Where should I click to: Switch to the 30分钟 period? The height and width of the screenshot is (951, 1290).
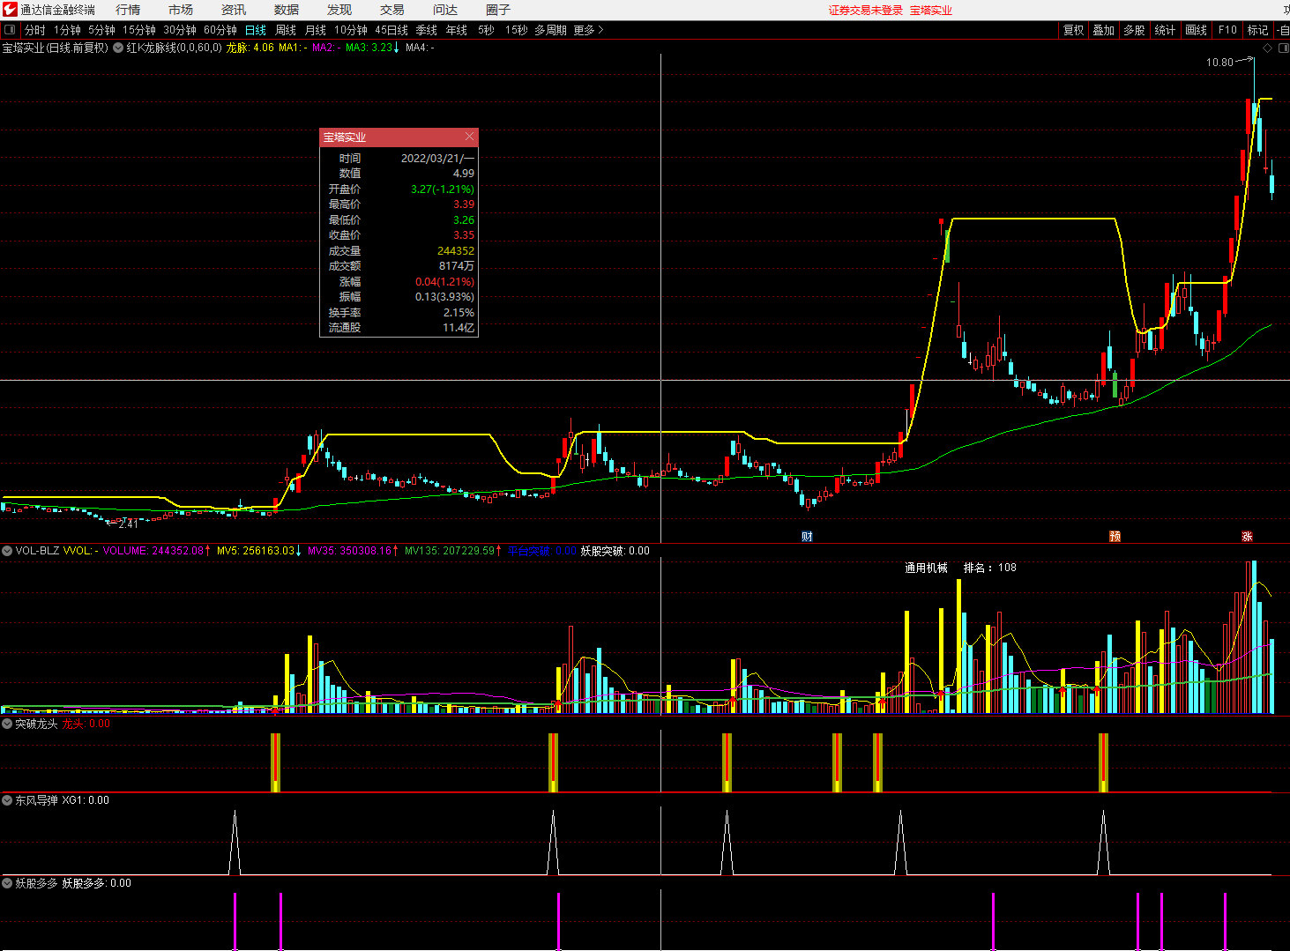click(180, 30)
